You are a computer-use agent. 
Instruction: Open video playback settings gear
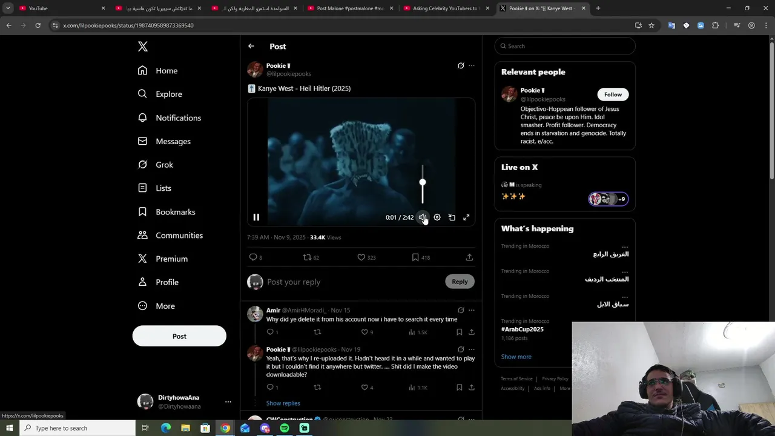point(437,217)
